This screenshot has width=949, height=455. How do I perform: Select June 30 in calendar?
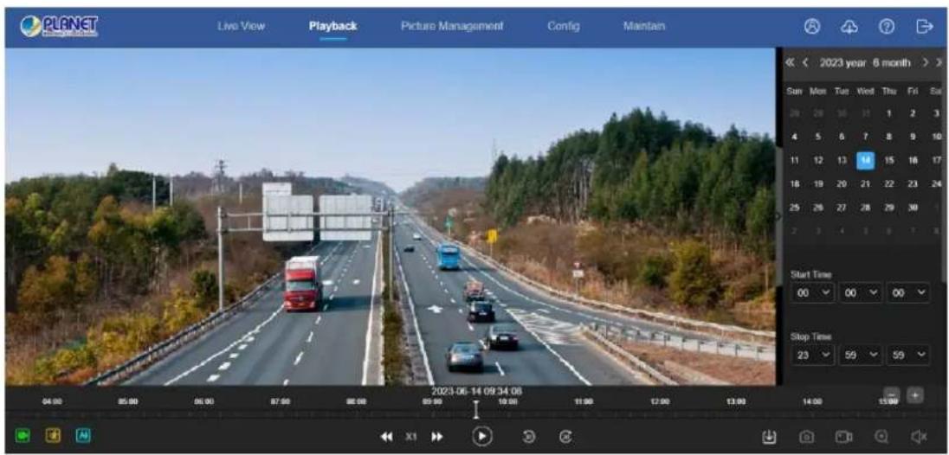913,208
